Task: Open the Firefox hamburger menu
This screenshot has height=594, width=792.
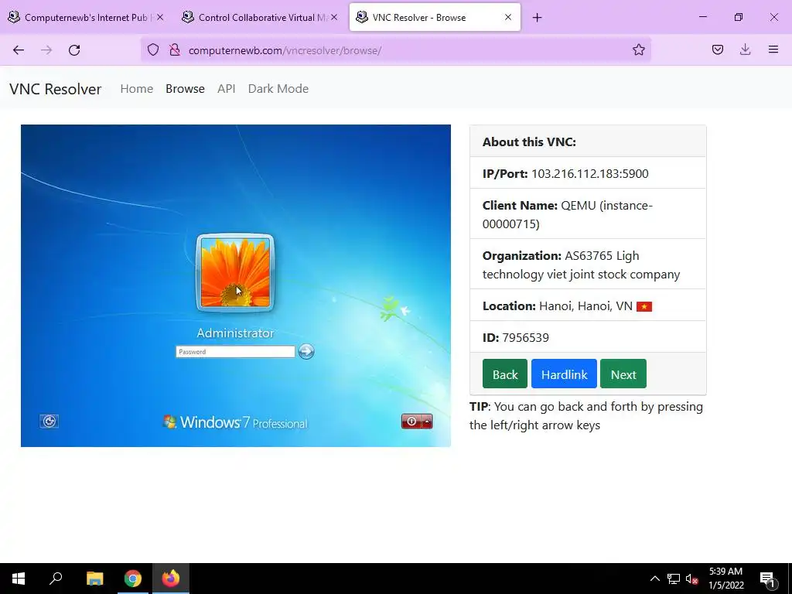Action: [x=773, y=49]
